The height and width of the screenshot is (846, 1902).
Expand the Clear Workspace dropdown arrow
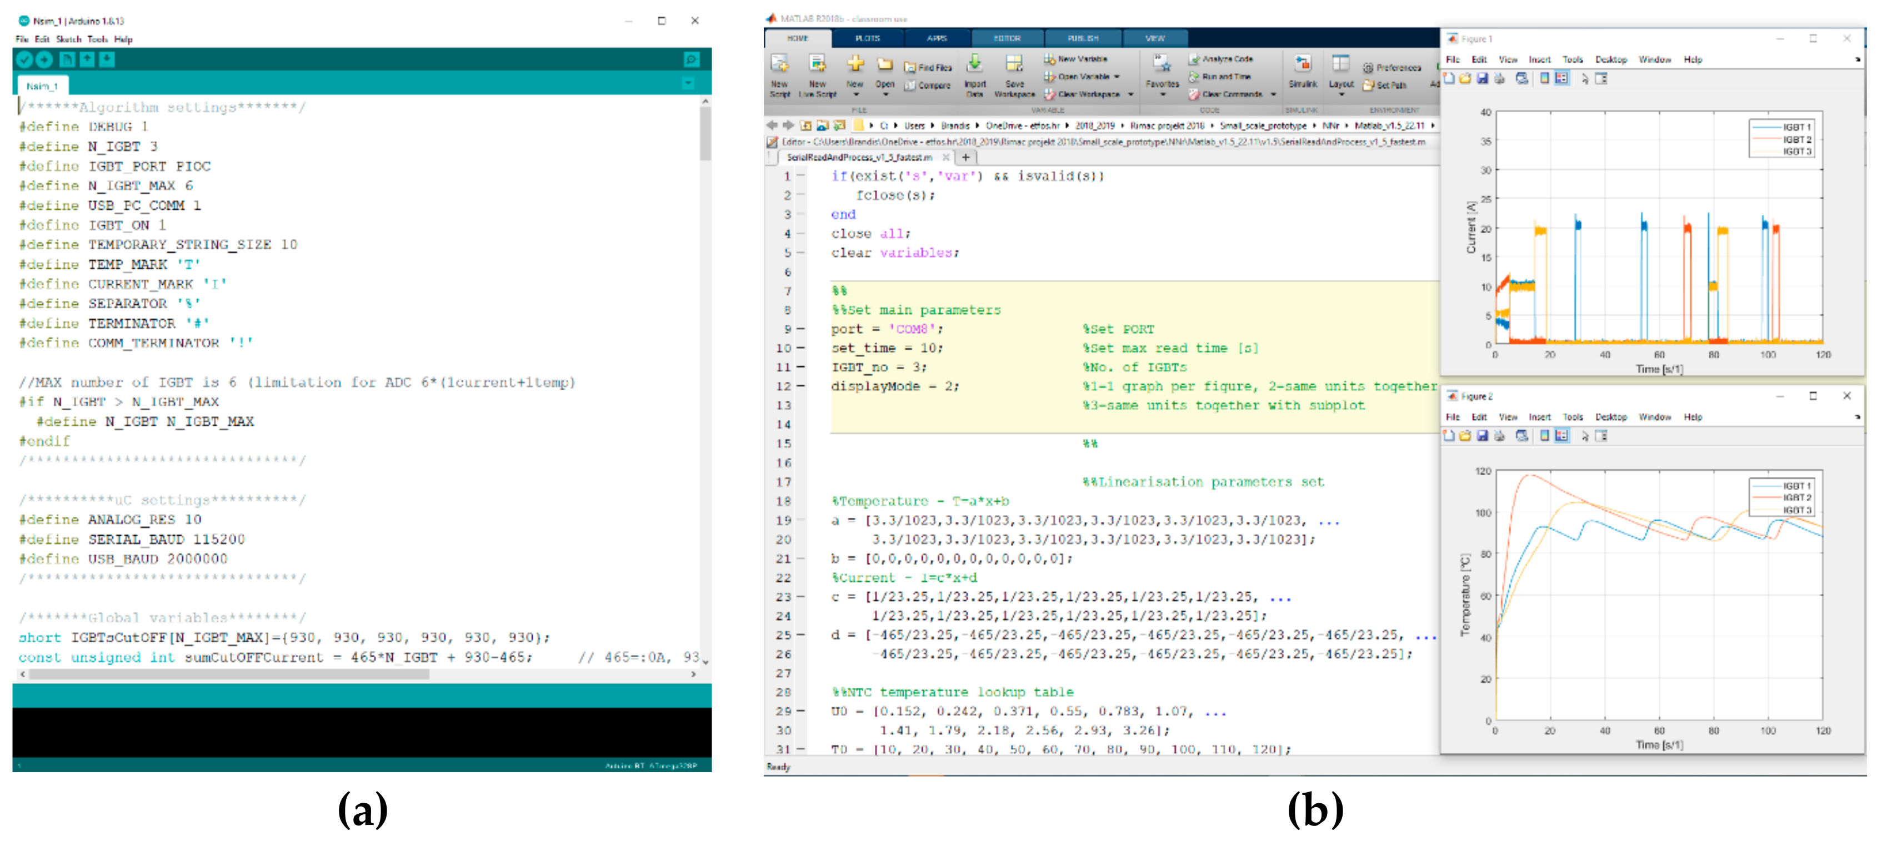pos(1130,94)
